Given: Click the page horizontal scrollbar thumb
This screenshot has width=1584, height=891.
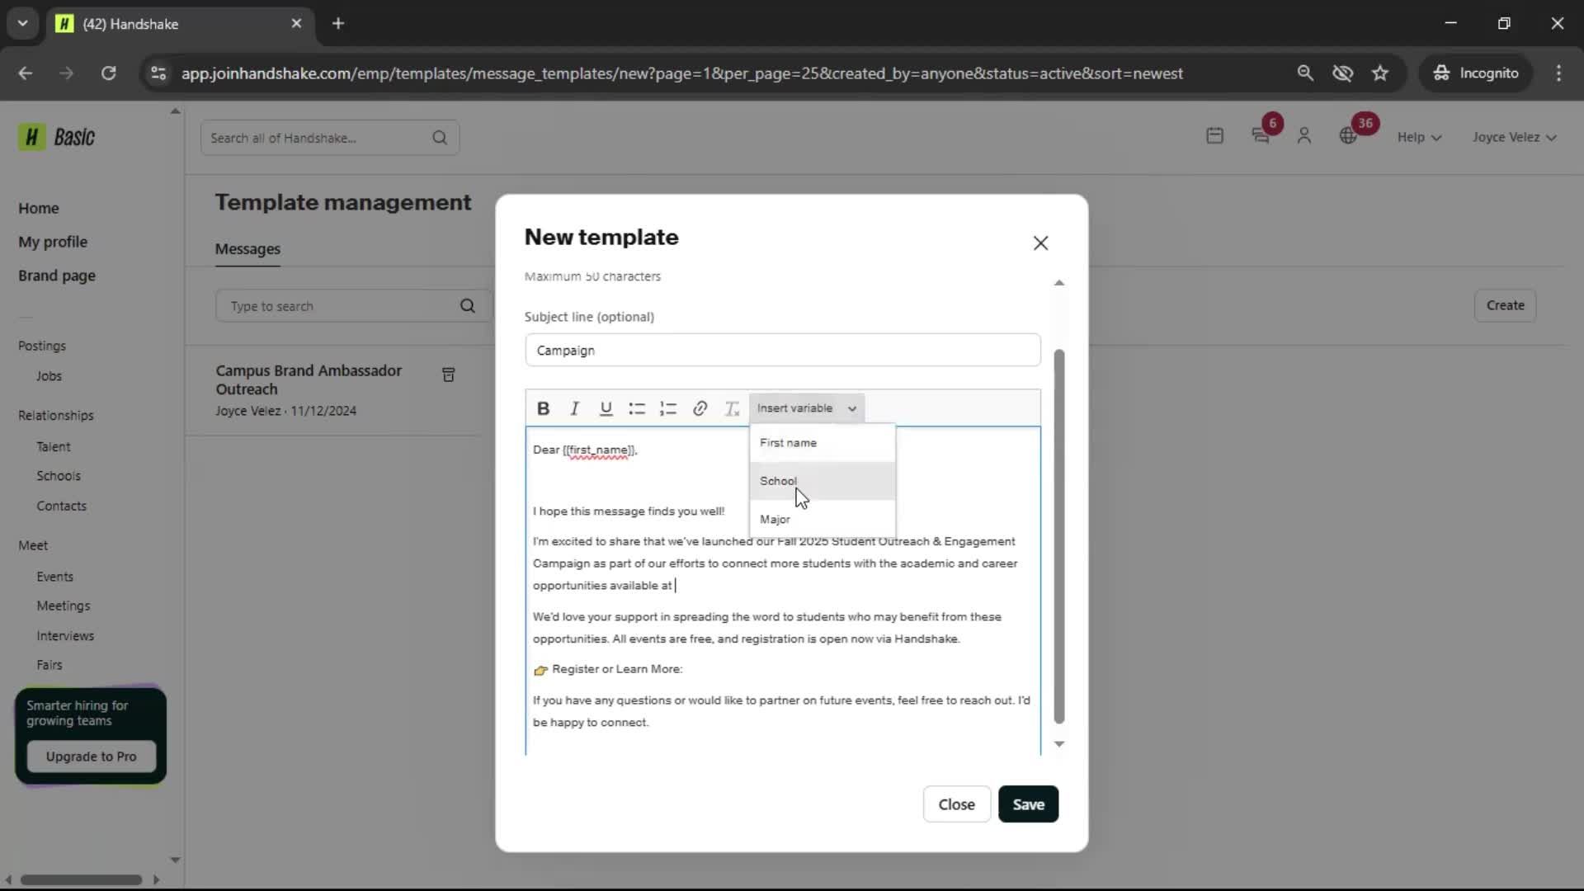Looking at the screenshot, I should tap(81, 880).
